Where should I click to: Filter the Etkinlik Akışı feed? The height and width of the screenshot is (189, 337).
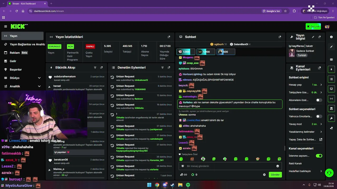coord(95,67)
